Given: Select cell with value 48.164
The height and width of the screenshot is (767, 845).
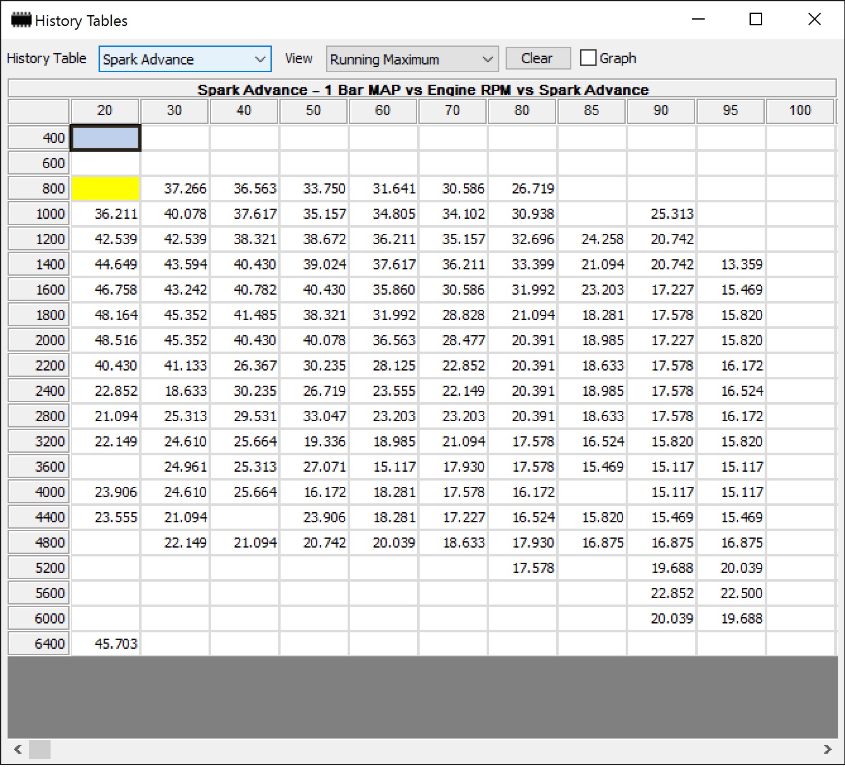Looking at the screenshot, I should tap(106, 315).
